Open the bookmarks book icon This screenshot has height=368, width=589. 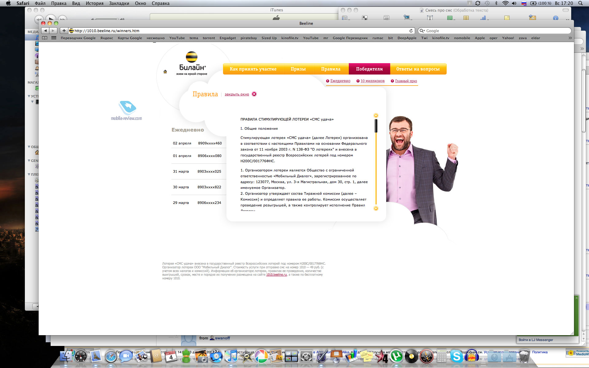[45, 38]
